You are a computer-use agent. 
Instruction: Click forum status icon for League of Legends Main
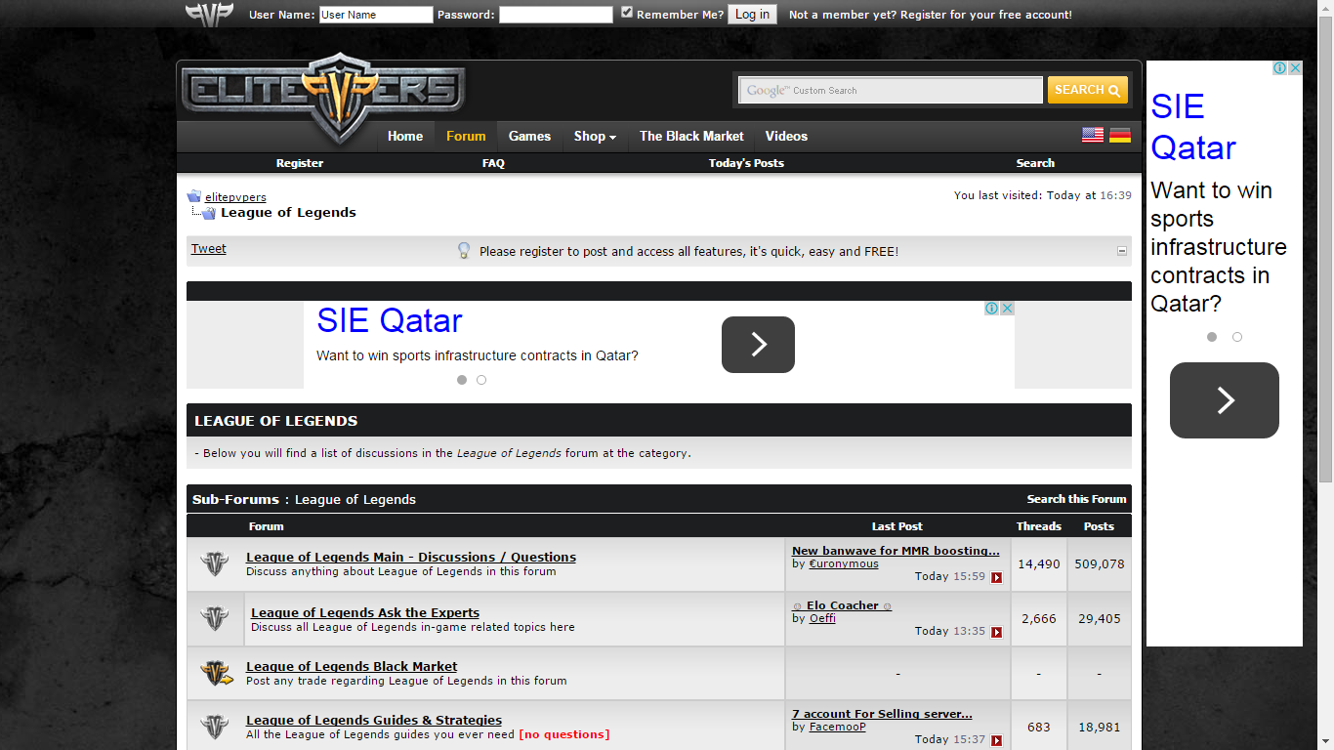click(x=215, y=564)
